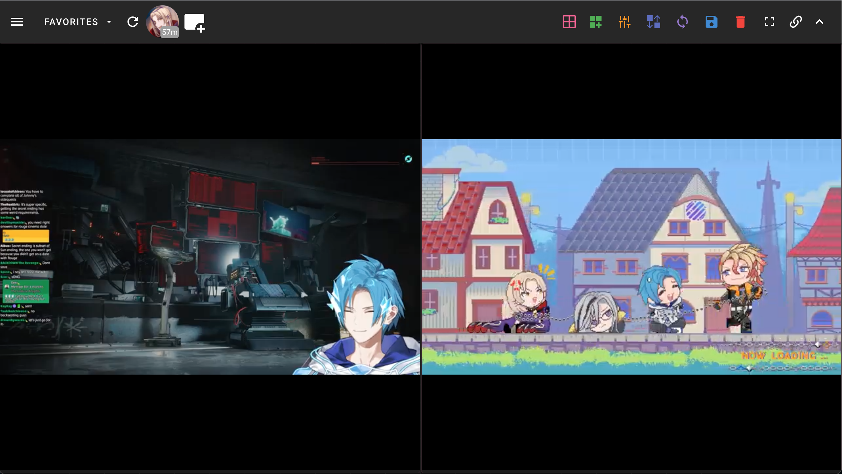Click the blue-haired streamer video cell
842x474 pixels.
click(x=210, y=257)
